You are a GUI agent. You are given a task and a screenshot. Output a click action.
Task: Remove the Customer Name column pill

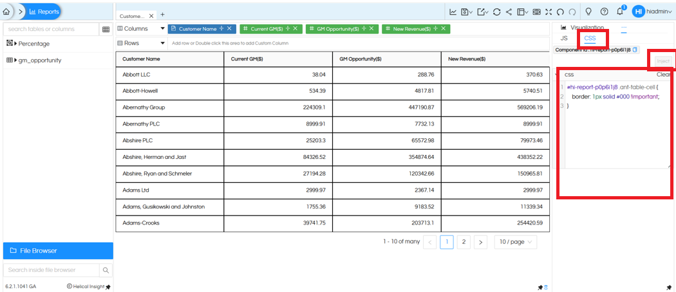pyautogui.click(x=229, y=28)
